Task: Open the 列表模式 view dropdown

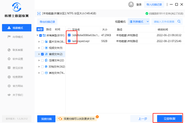Action: (139, 22)
